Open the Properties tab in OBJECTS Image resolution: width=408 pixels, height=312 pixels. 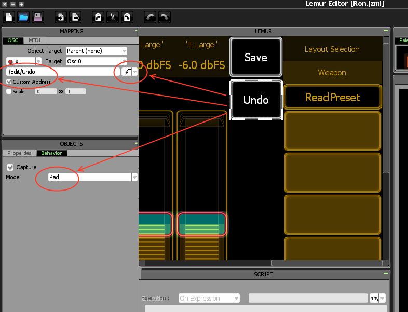(19, 153)
